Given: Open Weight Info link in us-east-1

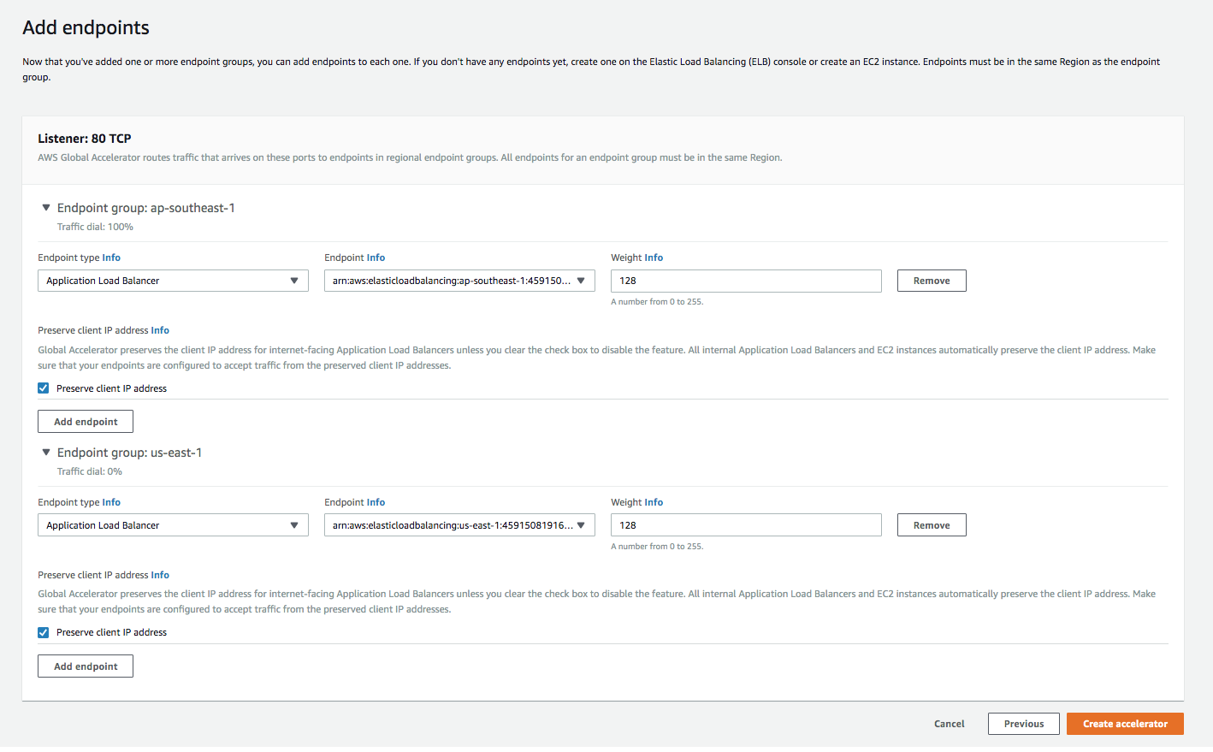Looking at the screenshot, I should [x=654, y=502].
